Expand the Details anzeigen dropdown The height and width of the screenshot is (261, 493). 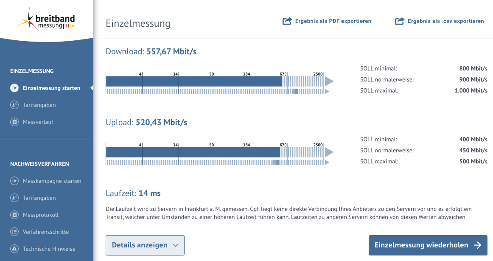(145, 245)
